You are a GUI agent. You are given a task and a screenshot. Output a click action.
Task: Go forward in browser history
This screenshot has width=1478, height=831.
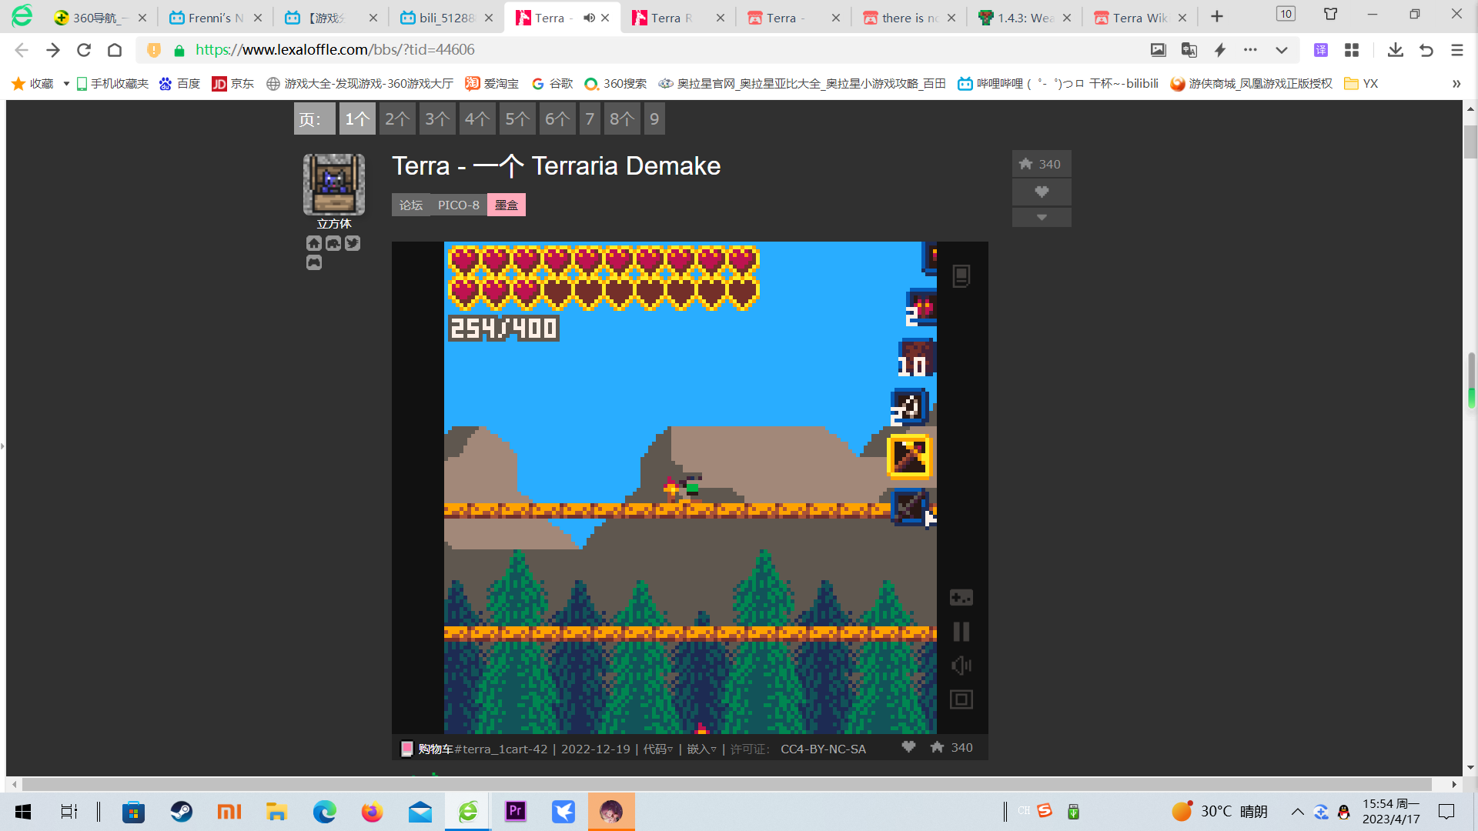pos(52,50)
